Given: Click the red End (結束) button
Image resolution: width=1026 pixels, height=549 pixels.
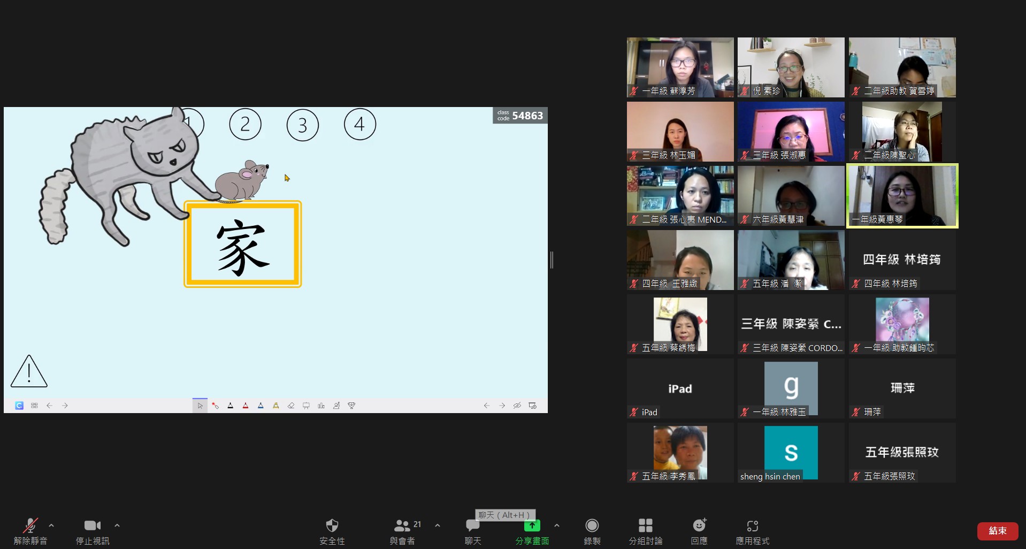Looking at the screenshot, I should [997, 531].
